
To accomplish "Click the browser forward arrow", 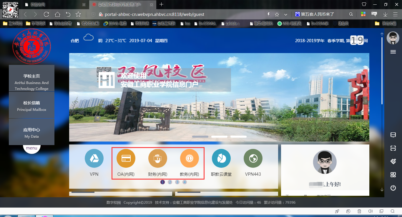I will pyautogui.click(x=35, y=14).
